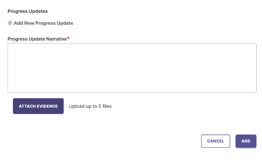Click the top-left corner inside the narrative field
This screenshot has height=167, width=262.
(10, 46)
